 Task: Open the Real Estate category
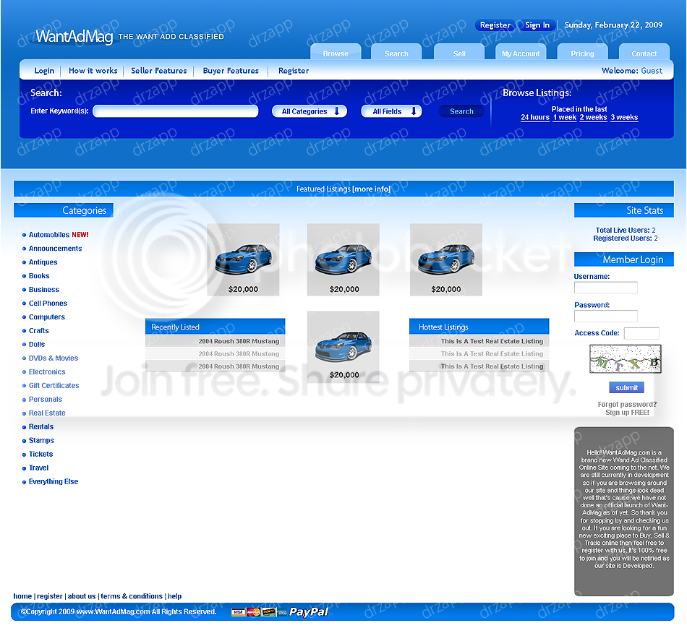click(x=47, y=413)
